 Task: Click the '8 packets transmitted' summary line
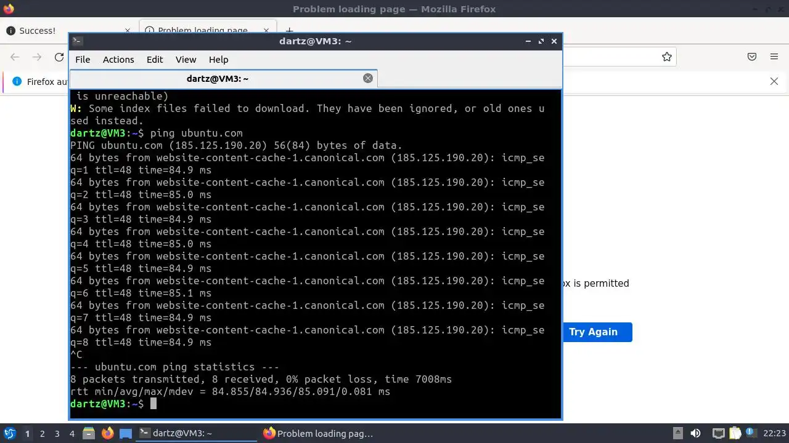coord(261,379)
